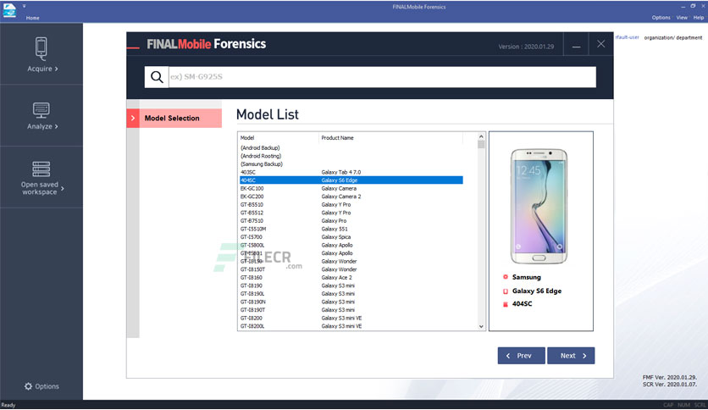Click the model list scroll up arrow

coord(481,136)
